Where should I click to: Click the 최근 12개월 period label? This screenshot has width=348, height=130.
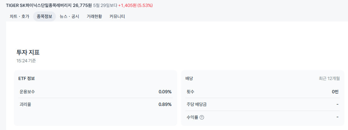(x=329, y=78)
